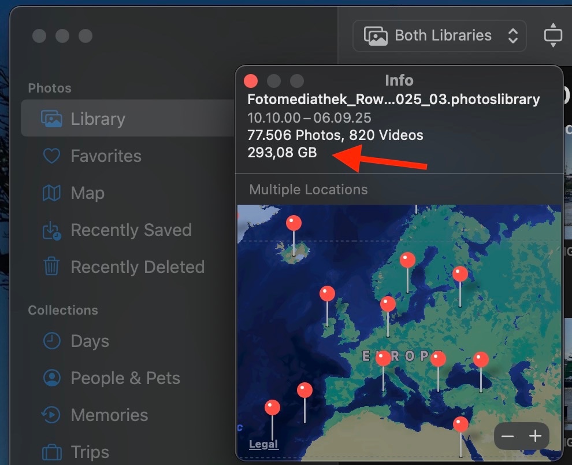Zoom out the map with minus button

508,436
